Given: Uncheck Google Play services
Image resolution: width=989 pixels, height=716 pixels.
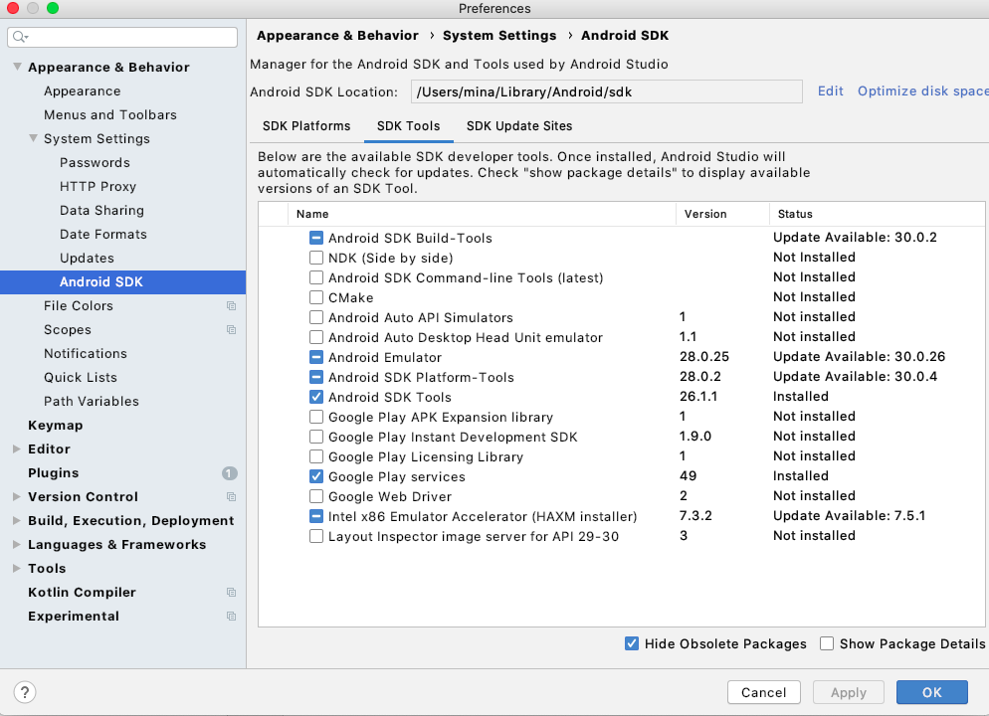Looking at the screenshot, I should [316, 476].
